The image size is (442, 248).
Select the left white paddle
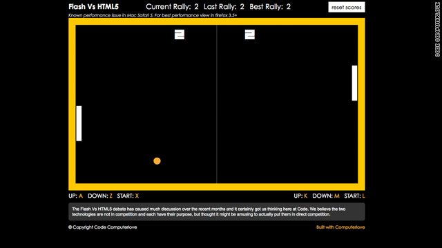[x=79, y=123]
